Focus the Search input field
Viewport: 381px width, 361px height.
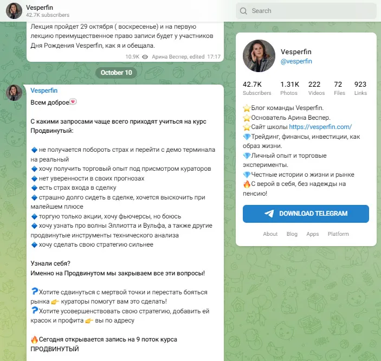pos(306,11)
